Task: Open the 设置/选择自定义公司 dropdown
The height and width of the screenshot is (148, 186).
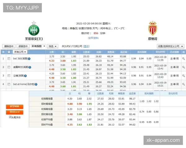Action: tap(170, 46)
